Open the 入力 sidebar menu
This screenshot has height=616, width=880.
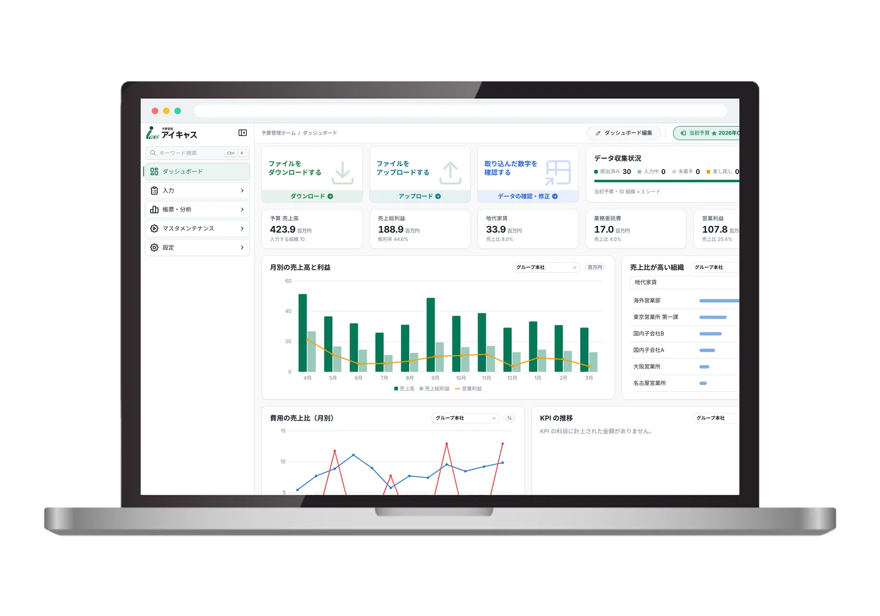(197, 190)
